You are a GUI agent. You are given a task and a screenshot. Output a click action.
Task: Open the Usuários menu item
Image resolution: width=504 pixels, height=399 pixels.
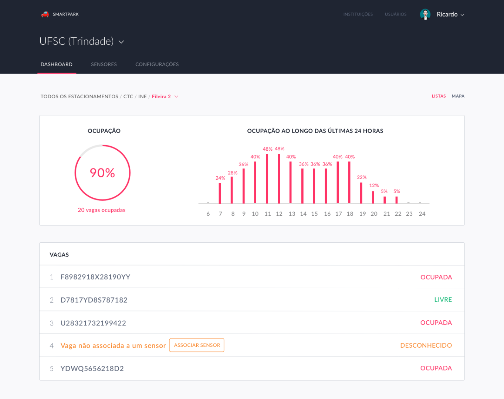[395, 14]
